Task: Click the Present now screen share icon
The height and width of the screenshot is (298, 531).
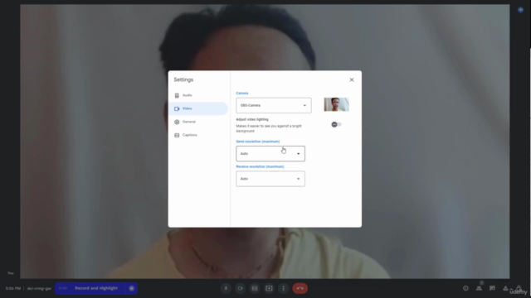Action: coord(269,288)
